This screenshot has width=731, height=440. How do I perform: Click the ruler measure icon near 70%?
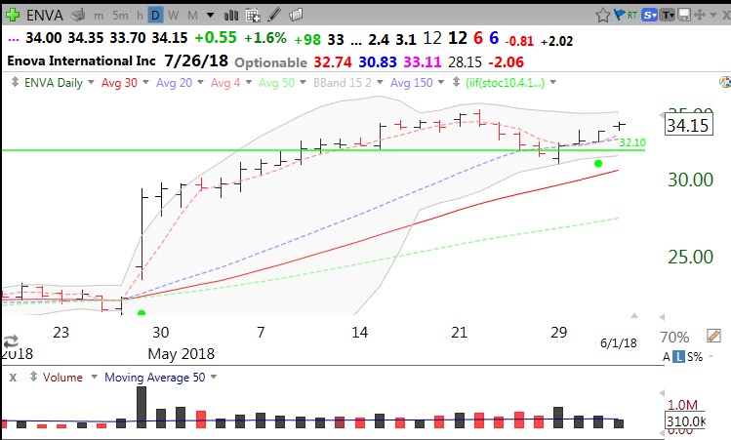point(713,336)
